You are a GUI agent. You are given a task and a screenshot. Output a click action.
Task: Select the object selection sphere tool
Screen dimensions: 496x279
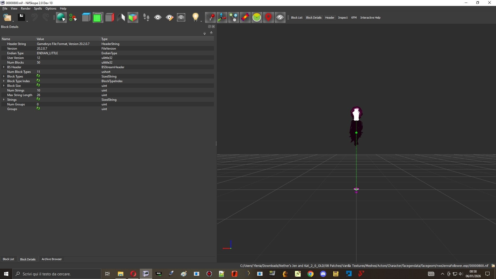coord(61,18)
